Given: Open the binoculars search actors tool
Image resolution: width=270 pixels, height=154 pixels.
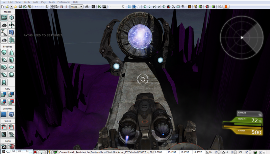Looking at the screenshot, I should (87, 7).
